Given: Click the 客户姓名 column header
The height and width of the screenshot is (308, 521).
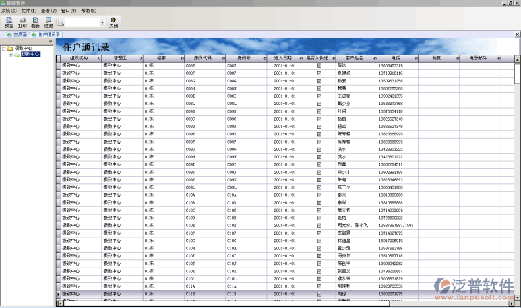Looking at the screenshot, I should point(354,59).
